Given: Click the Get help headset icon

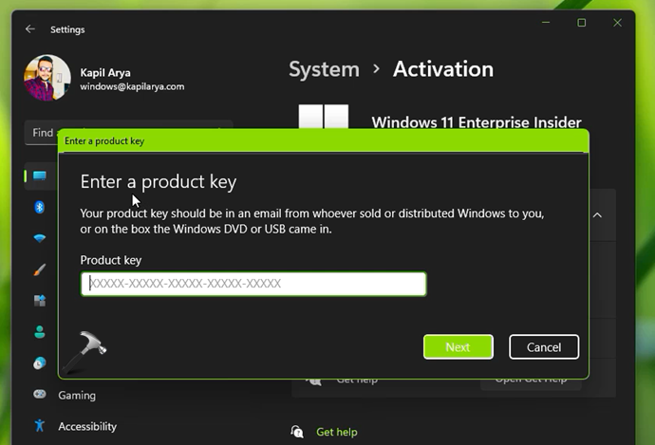Looking at the screenshot, I should point(297,432).
